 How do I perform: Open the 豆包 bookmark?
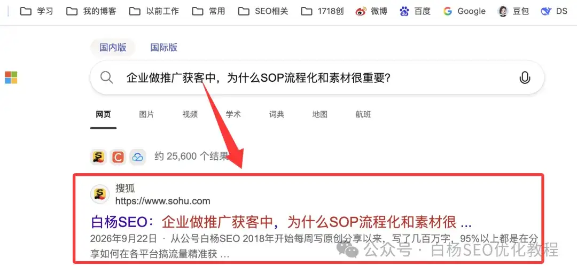pos(513,11)
